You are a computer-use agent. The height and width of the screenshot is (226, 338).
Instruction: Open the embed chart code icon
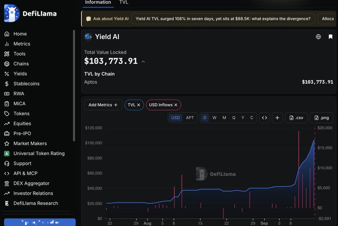click(x=264, y=118)
